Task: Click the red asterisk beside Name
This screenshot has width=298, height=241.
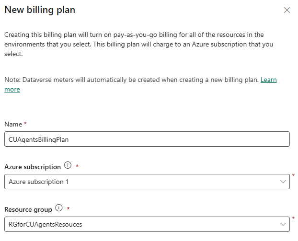Action: click(x=25, y=124)
